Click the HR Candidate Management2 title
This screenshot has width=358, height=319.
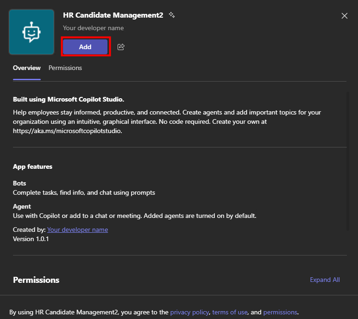point(113,15)
